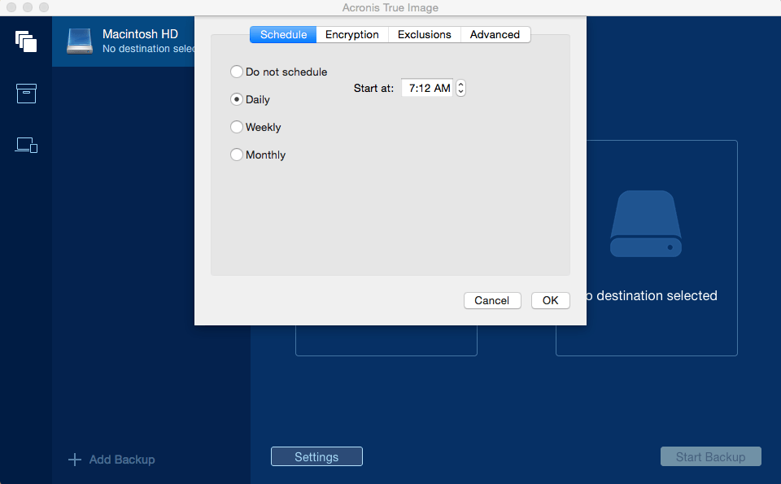Open the Archive section icon in sidebar
Viewport: 781px width, 484px height.
(26, 93)
